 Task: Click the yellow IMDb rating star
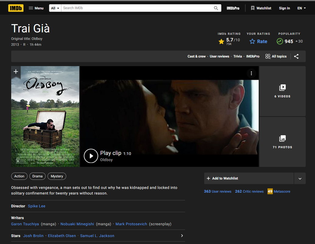click(x=221, y=41)
